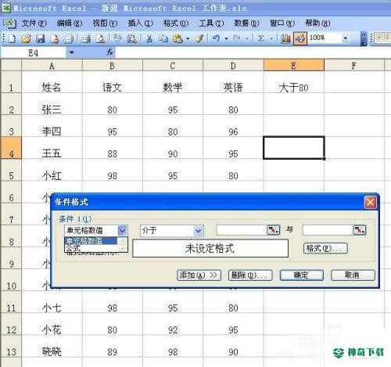Click the Undo arrow icon
This screenshot has width=391, height=367.
point(216,38)
